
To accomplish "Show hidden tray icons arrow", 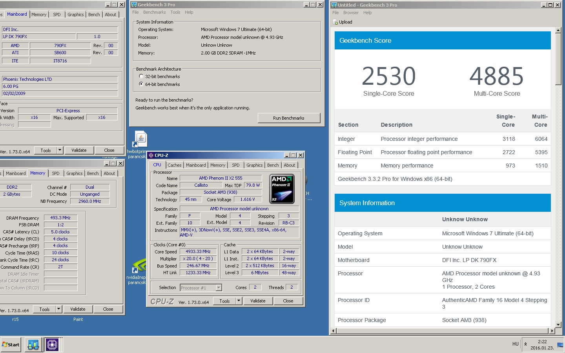I will click(525, 344).
